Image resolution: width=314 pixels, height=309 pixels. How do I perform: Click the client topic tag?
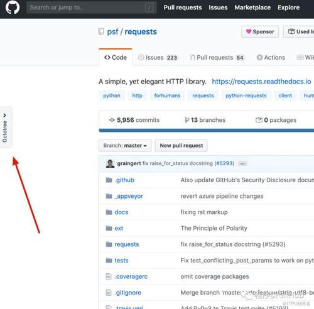[285, 95]
